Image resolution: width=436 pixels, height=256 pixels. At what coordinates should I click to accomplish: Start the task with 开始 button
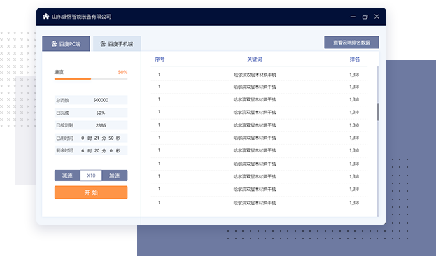[91, 192]
